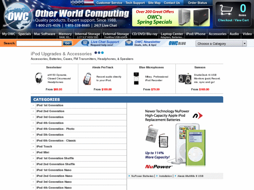
Task: Click the Spring Specials banner
Action: (x=171, y=17)
